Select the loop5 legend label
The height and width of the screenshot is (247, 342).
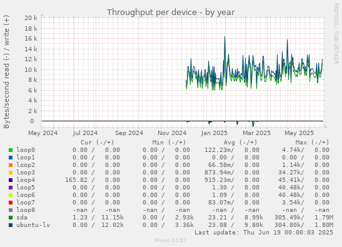(x=26, y=188)
